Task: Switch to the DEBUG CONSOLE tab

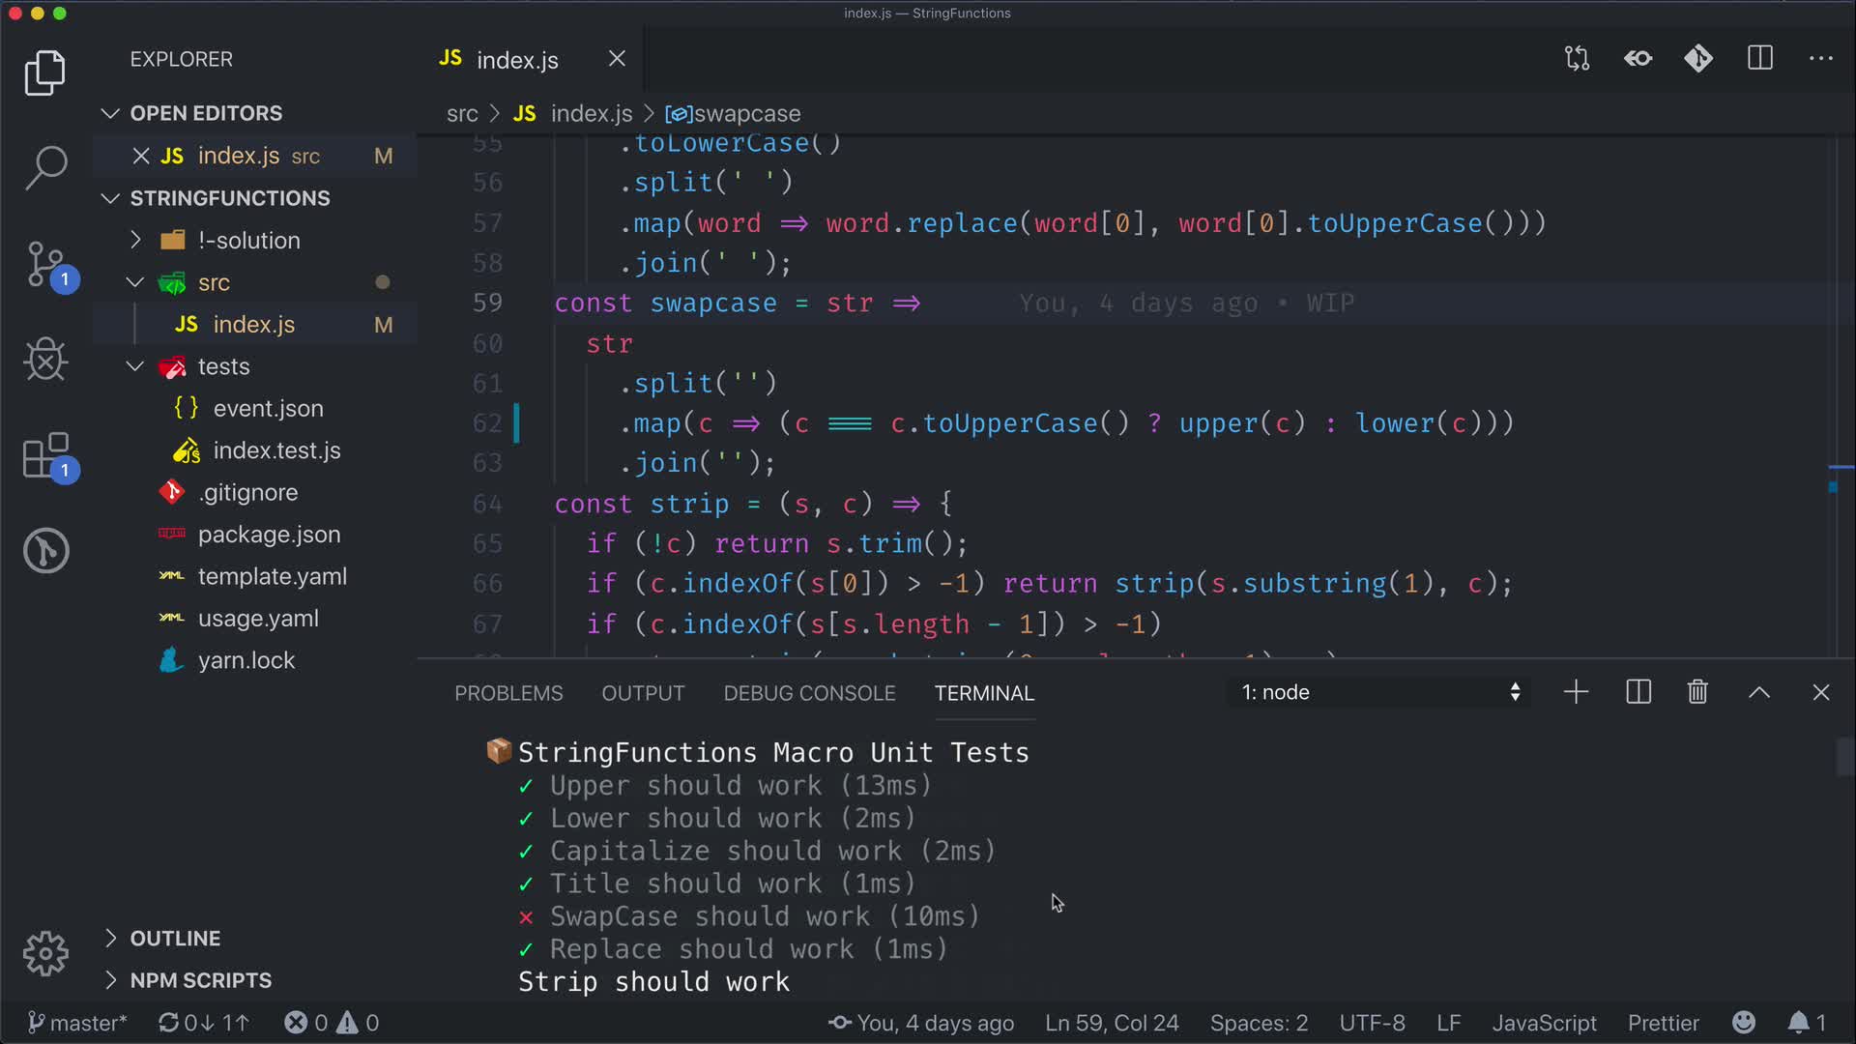Action: (x=809, y=693)
